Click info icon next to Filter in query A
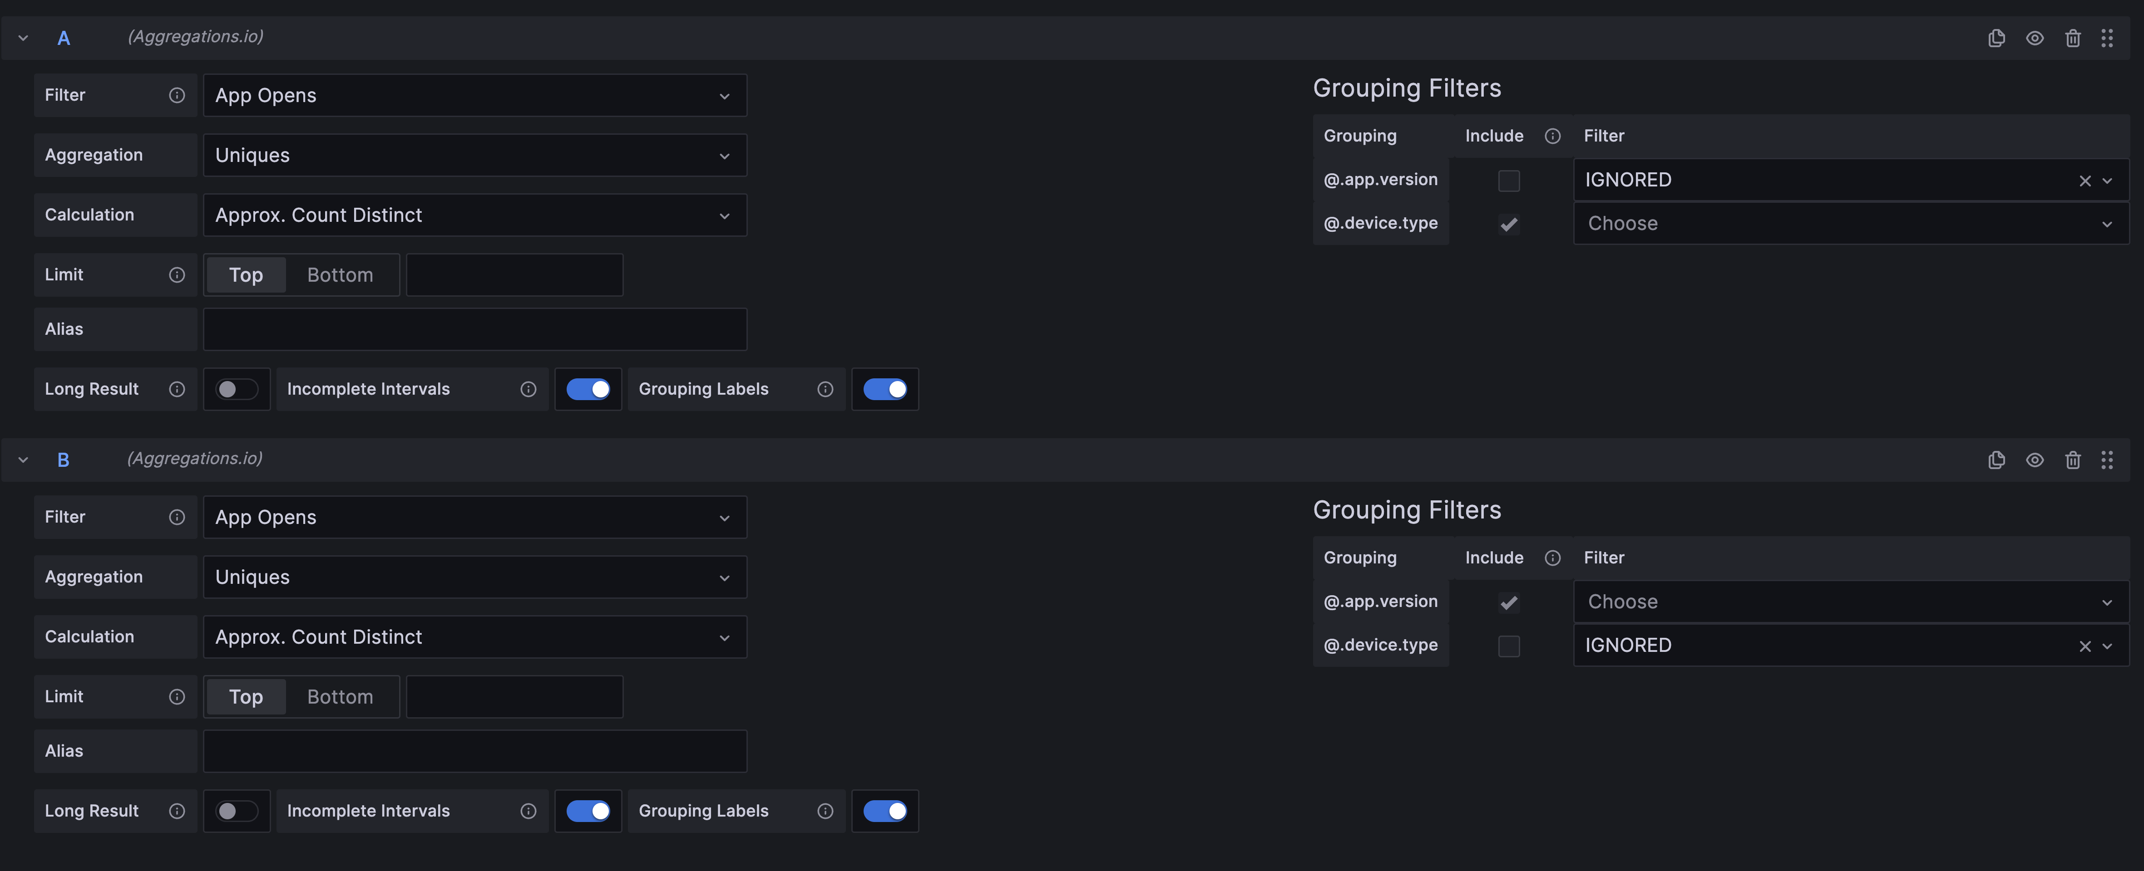This screenshot has height=871, width=2144. [x=177, y=96]
